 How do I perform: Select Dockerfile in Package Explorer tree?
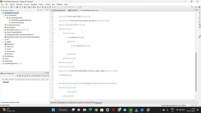(10, 44)
